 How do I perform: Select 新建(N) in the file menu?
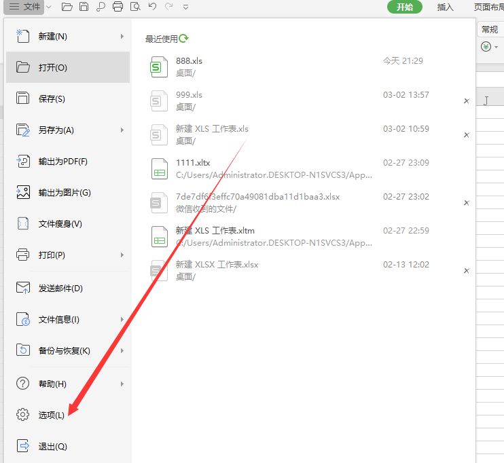click(68, 36)
